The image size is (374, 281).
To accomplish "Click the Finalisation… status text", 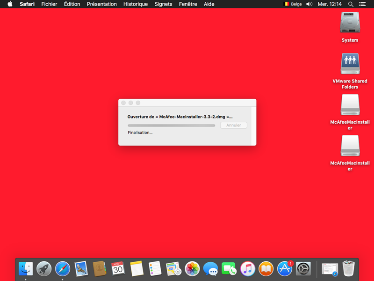I will (140, 133).
